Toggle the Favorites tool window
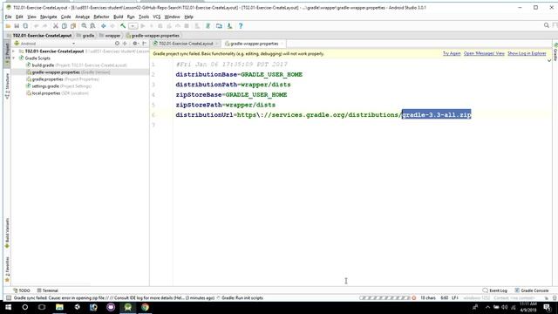This screenshot has width=558, height=314. 7,270
